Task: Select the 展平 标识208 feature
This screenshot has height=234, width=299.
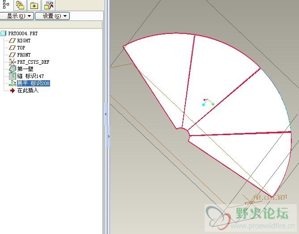Action: click(34, 83)
